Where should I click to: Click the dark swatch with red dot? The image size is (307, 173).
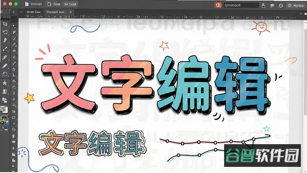coord(5,120)
